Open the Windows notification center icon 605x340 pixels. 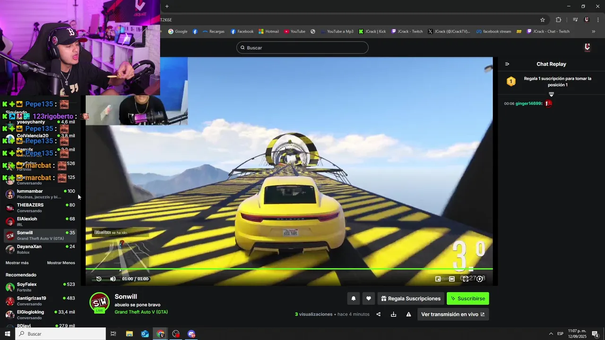[x=596, y=334]
